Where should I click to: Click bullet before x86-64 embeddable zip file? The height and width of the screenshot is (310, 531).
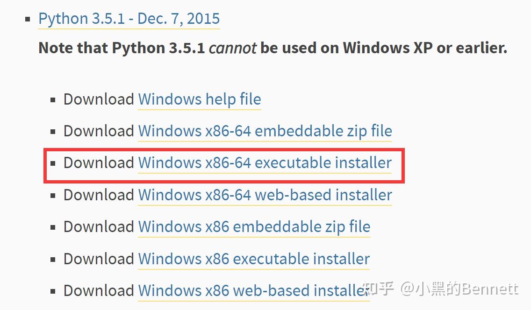pos(53,132)
